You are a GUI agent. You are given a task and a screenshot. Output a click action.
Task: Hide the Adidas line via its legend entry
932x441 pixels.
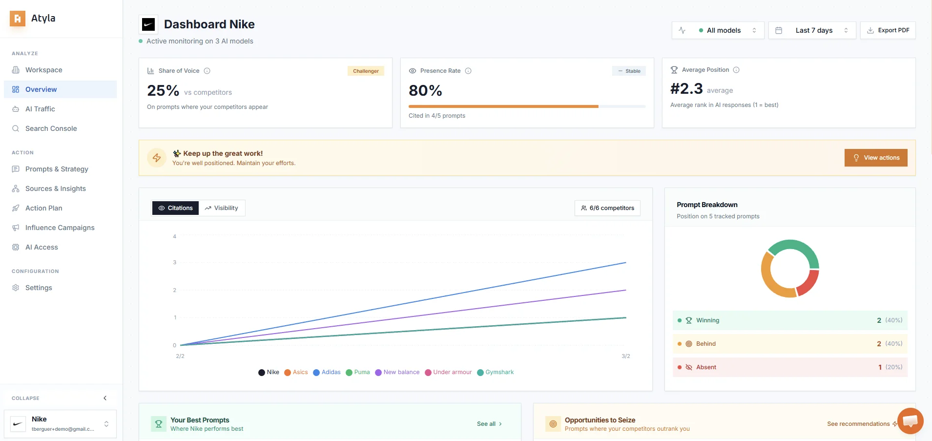point(327,372)
